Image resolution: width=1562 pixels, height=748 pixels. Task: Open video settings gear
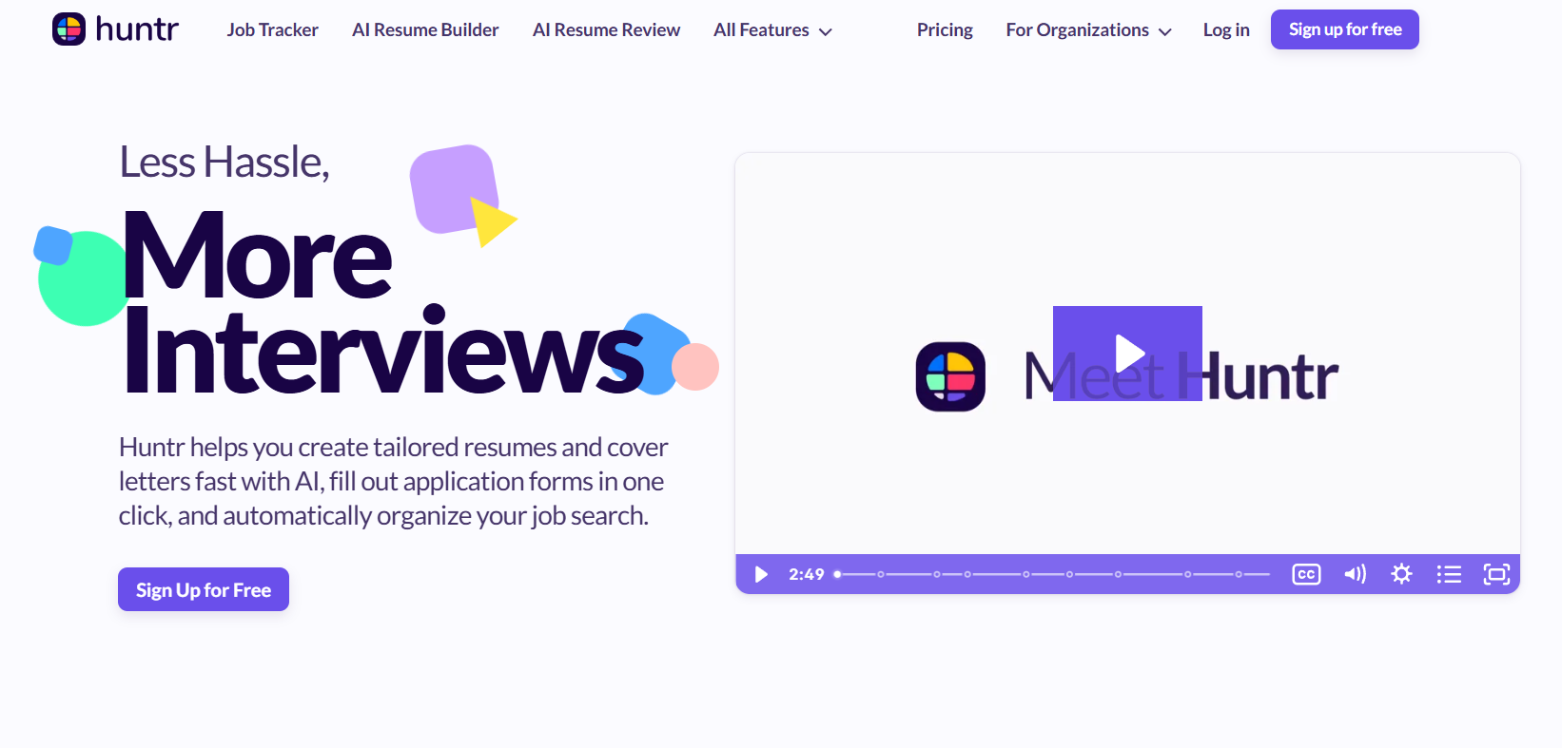(1401, 574)
